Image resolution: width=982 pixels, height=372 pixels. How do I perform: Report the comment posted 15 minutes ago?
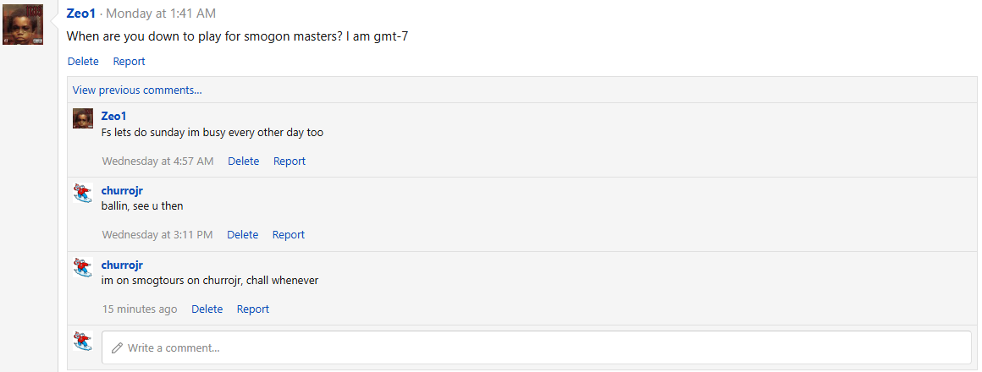252,309
